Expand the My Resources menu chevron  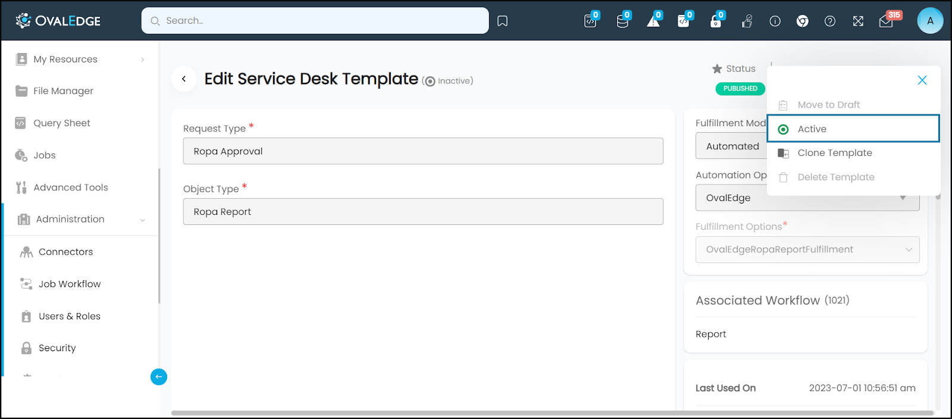coord(142,60)
